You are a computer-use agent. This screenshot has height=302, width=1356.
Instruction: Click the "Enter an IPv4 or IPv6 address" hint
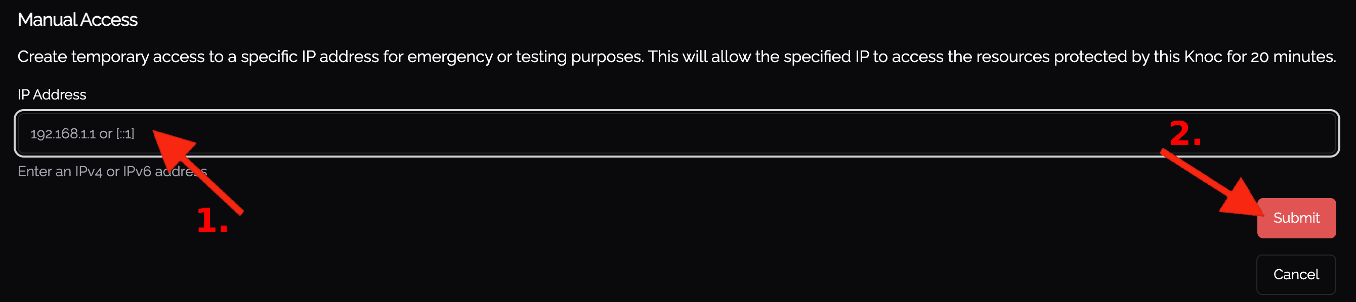[x=112, y=172]
